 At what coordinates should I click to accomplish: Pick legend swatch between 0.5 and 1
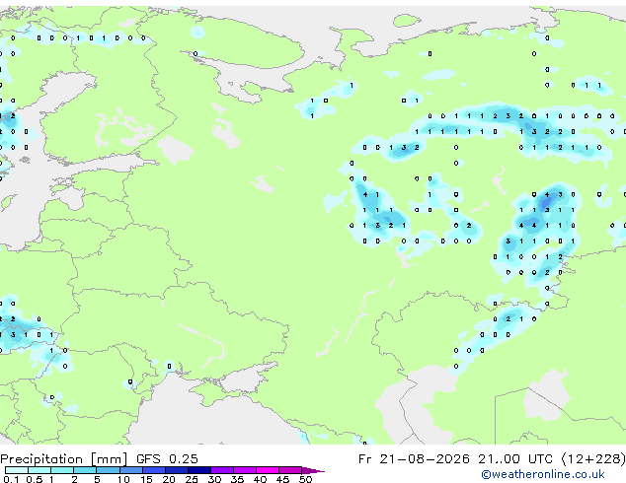[x=39, y=470]
